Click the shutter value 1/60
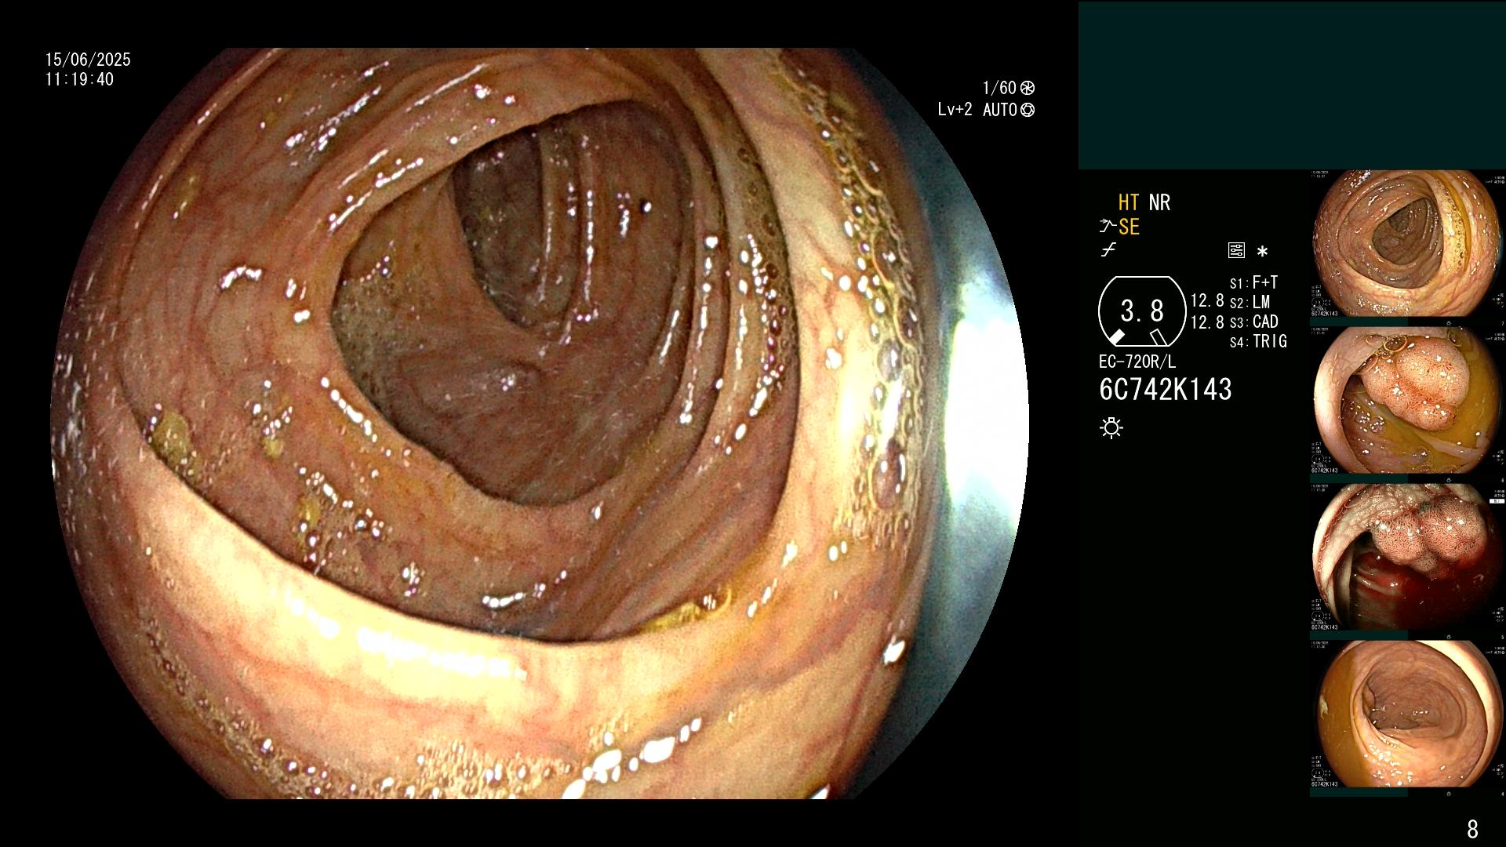 pyautogui.click(x=999, y=88)
